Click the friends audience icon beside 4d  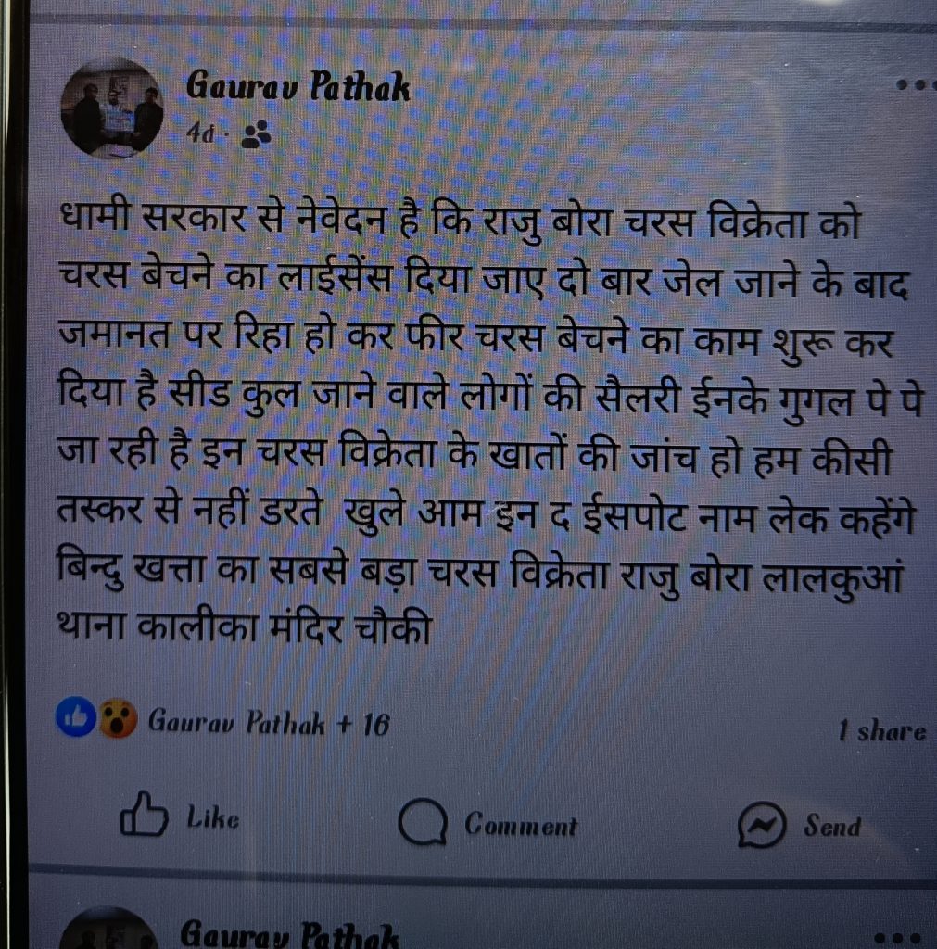click(x=256, y=134)
